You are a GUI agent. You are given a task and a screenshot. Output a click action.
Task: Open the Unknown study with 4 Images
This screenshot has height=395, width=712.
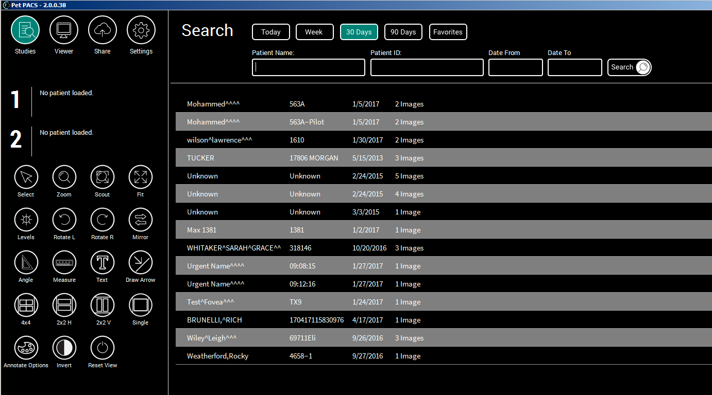444,194
